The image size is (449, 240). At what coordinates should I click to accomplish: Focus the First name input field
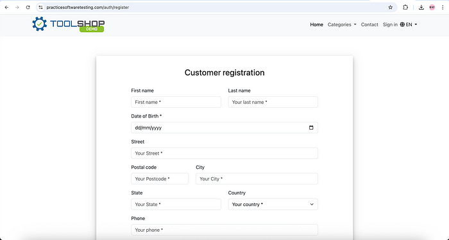coord(176,102)
